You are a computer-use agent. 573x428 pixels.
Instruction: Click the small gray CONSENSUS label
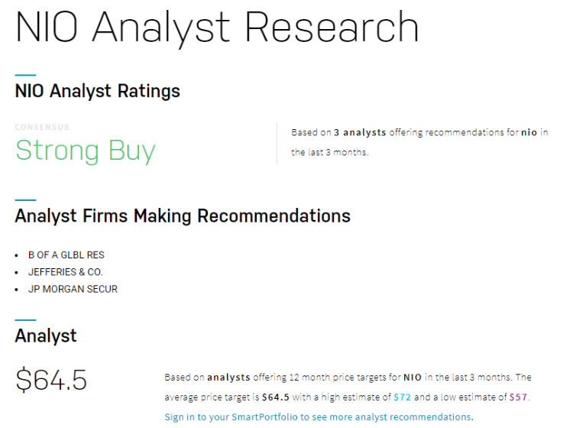tap(42, 127)
